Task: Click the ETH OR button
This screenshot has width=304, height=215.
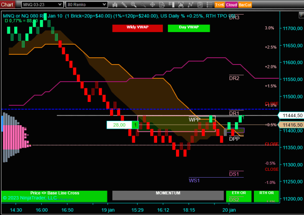Action: 239,196
